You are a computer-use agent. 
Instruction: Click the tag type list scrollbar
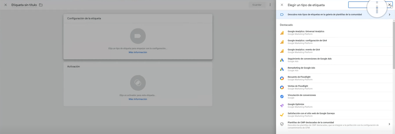click(393, 46)
